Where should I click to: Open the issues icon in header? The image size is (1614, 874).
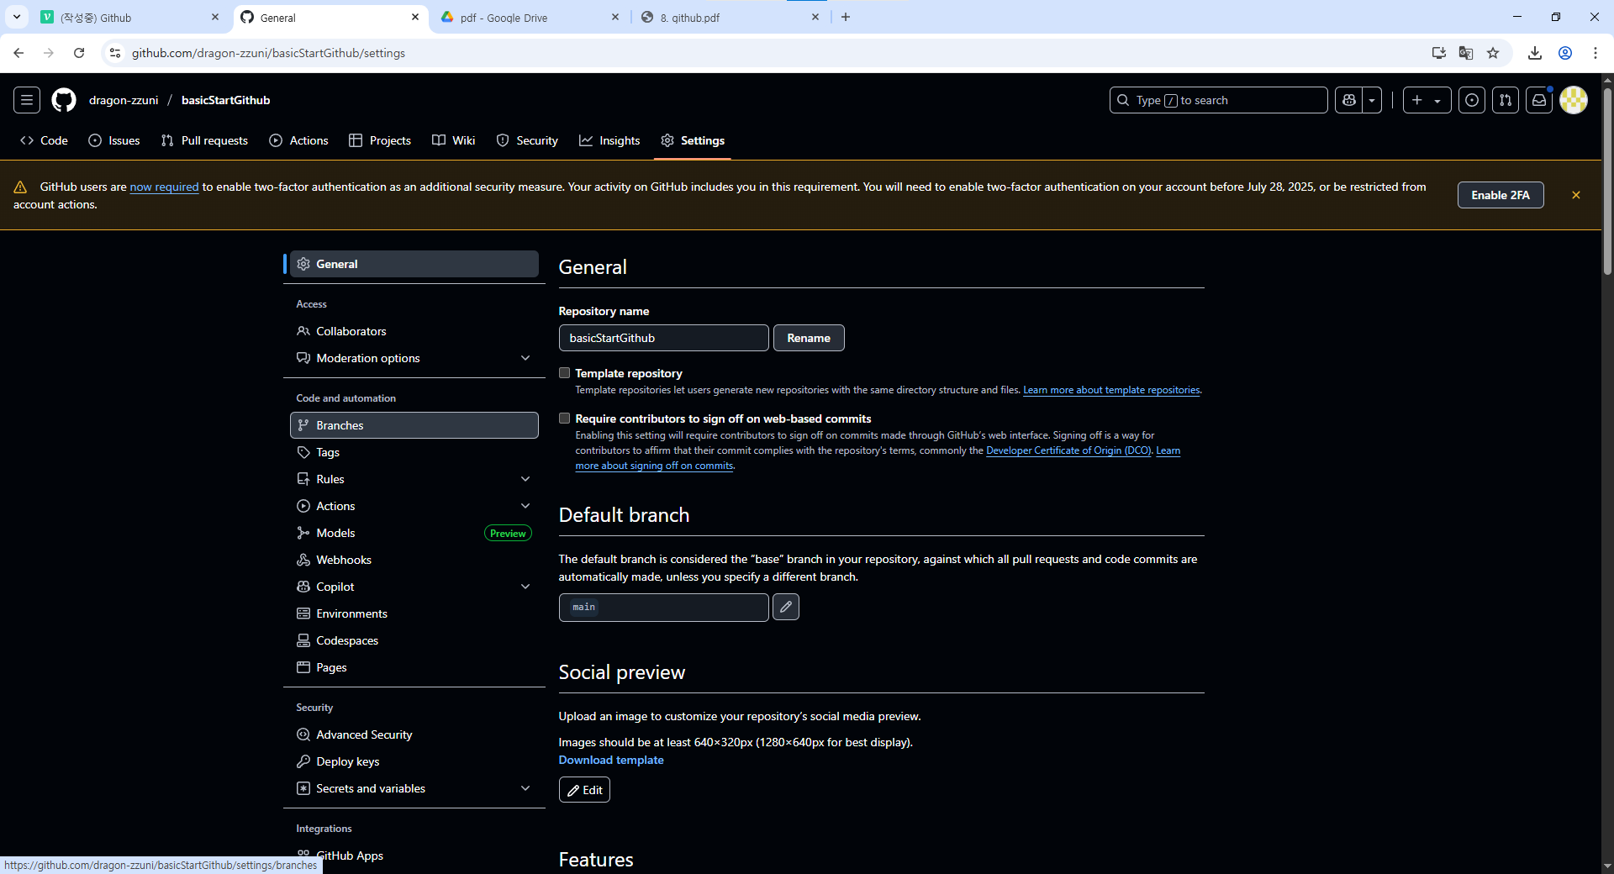(1472, 100)
